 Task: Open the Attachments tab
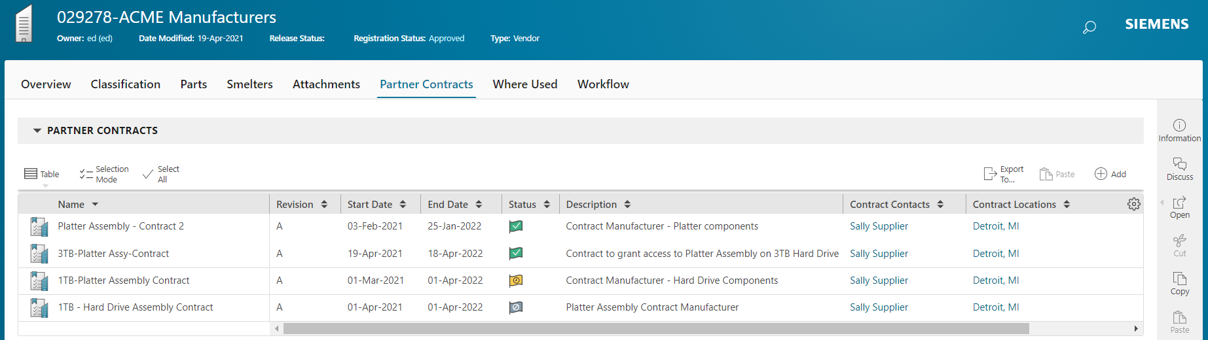(x=326, y=84)
